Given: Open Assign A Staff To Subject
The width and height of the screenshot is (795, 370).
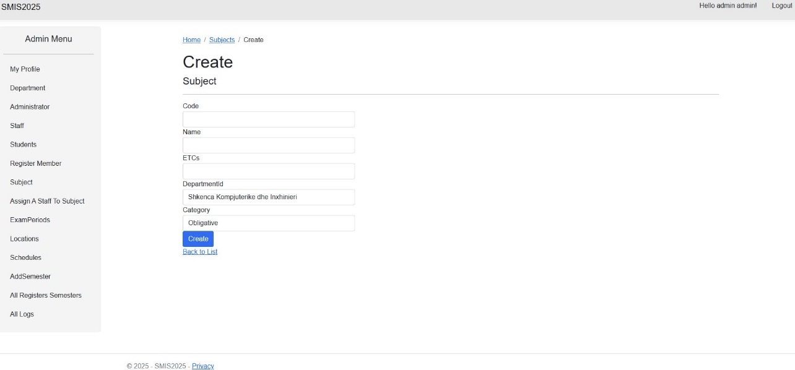Looking at the screenshot, I should coord(47,201).
